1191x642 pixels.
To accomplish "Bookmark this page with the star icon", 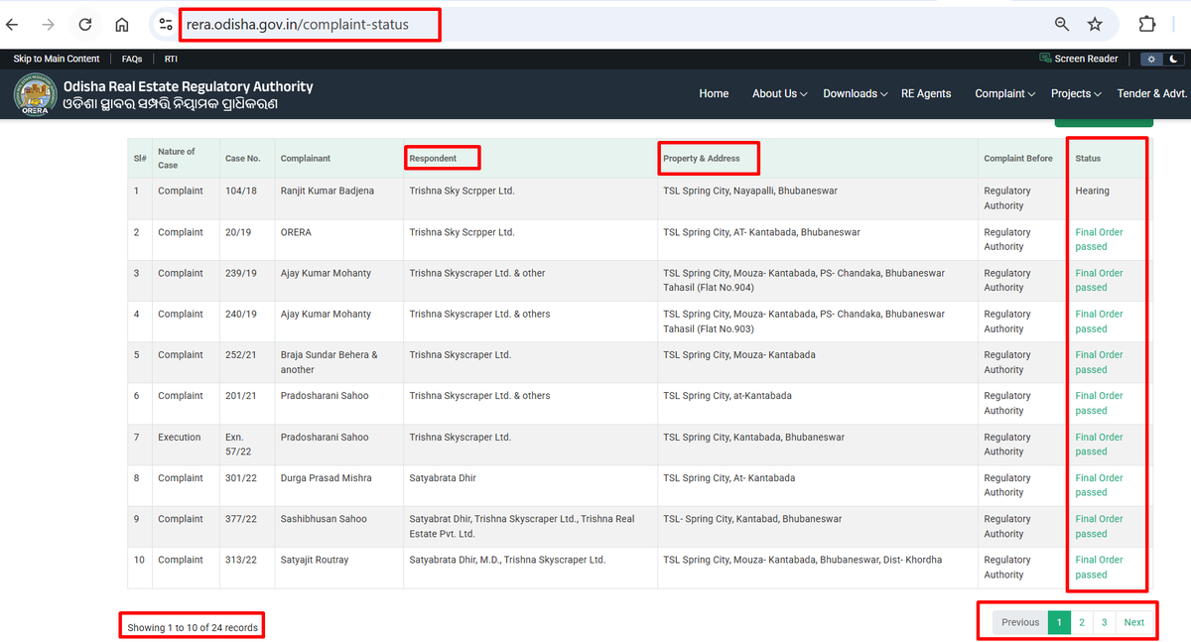I will coord(1095,24).
